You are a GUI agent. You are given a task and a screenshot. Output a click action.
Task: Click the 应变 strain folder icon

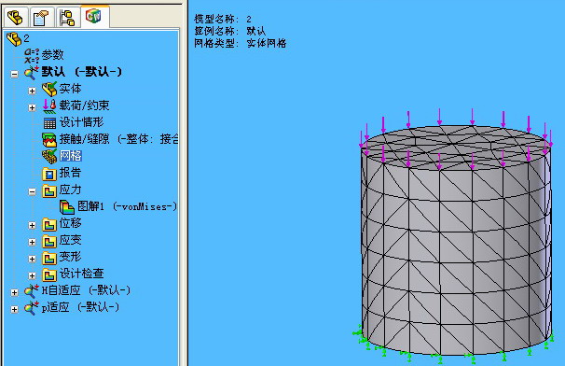(x=49, y=241)
